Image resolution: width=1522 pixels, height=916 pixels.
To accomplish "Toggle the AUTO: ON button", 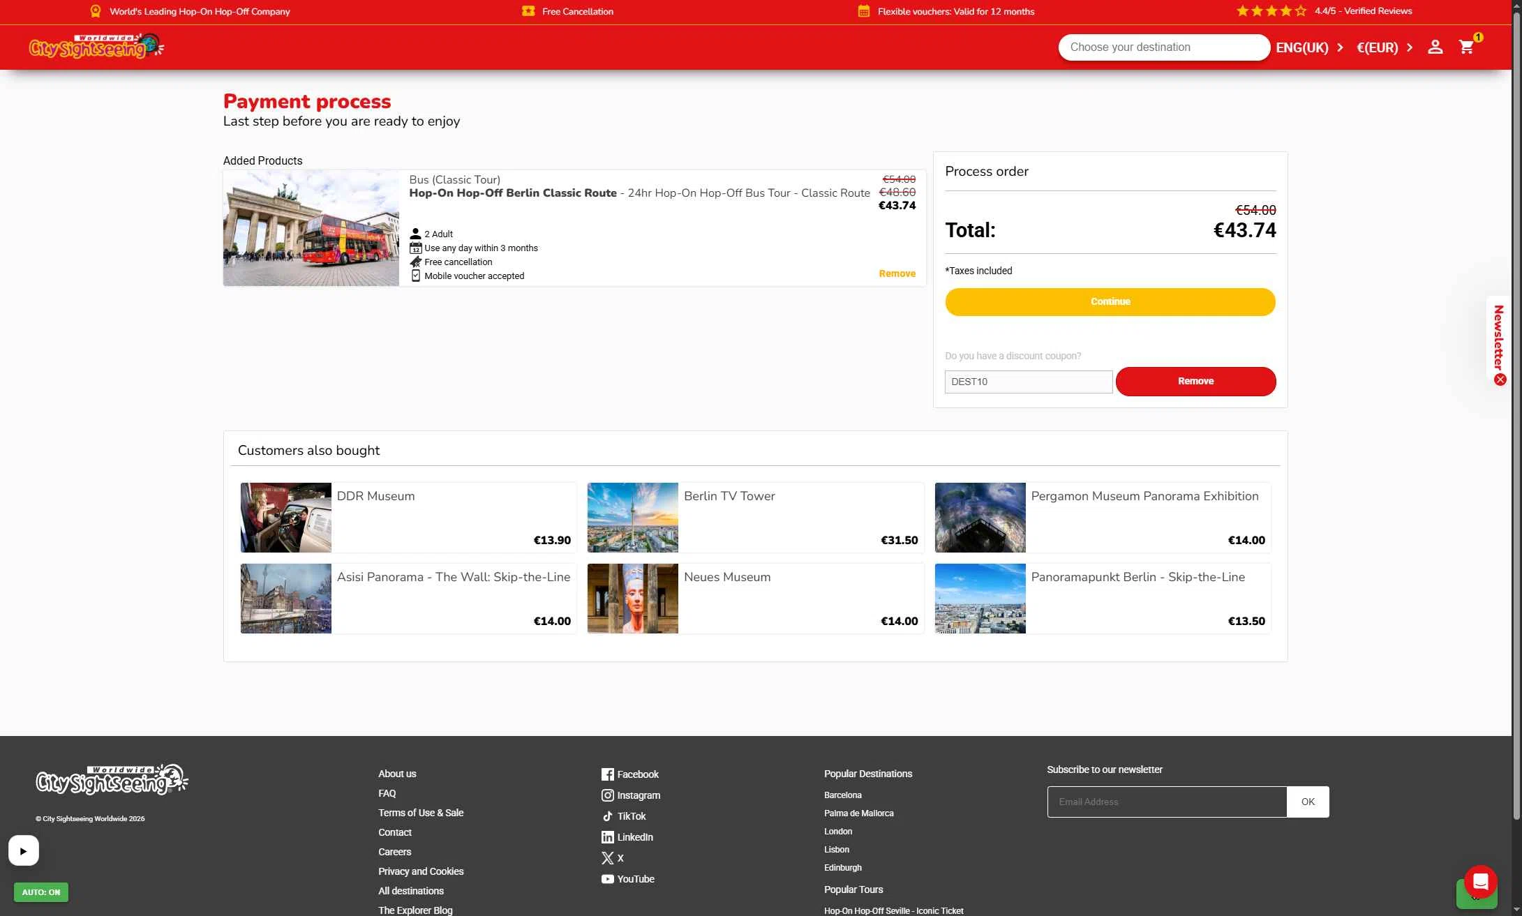I will click(41, 892).
